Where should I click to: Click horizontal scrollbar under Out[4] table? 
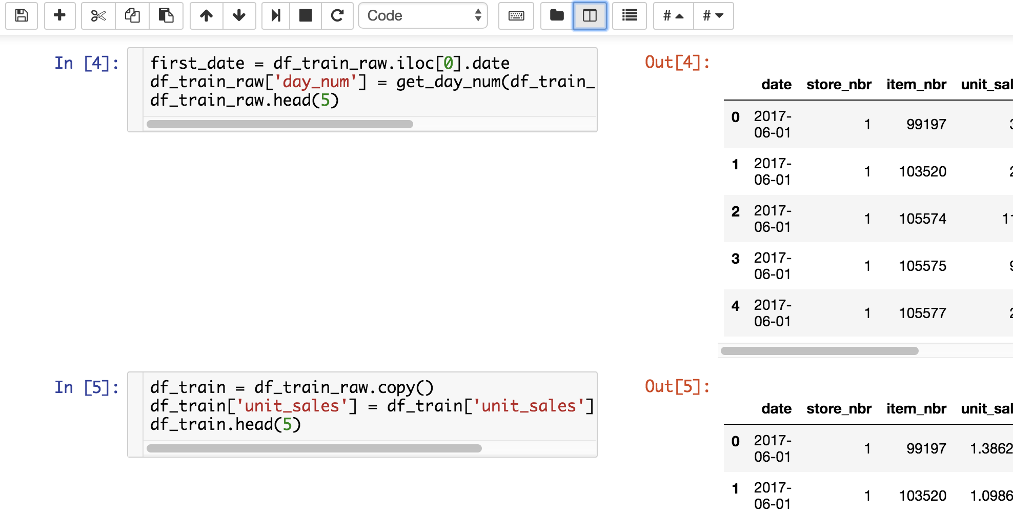click(x=819, y=351)
